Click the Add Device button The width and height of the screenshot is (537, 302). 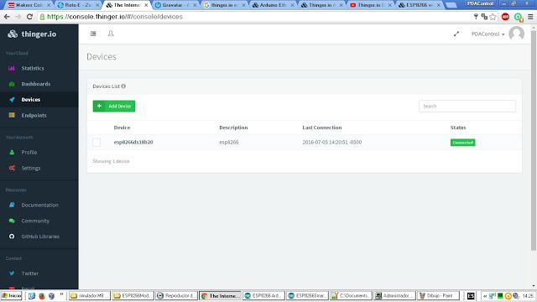(114, 107)
